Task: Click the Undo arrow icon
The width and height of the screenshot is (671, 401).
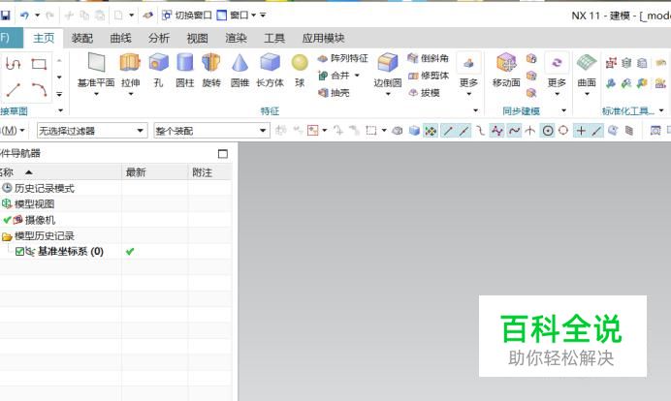Action: pyautogui.click(x=24, y=15)
